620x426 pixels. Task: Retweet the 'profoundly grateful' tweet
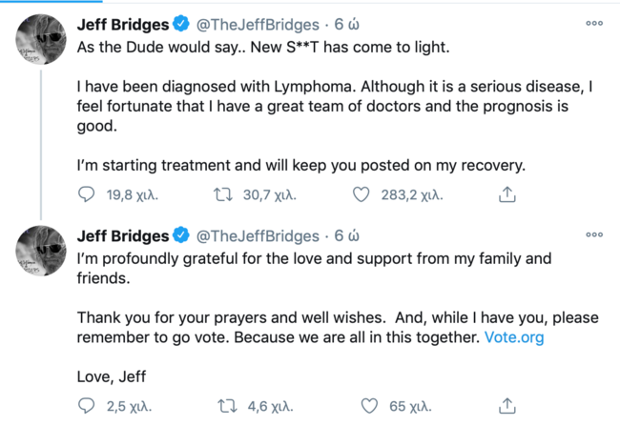click(x=226, y=406)
